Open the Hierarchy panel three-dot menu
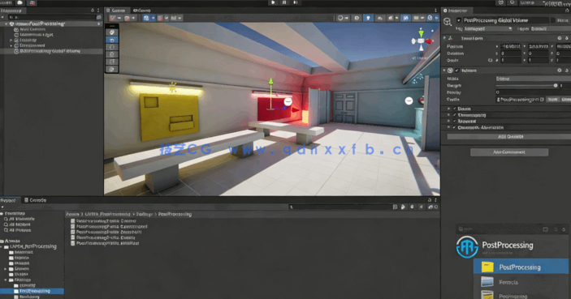The height and width of the screenshot is (299, 571). point(98,11)
